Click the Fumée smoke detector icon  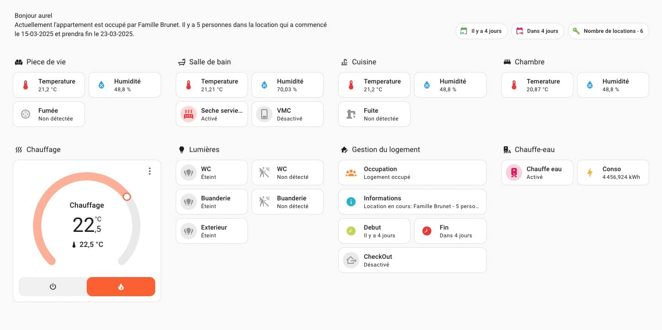click(26, 114)
